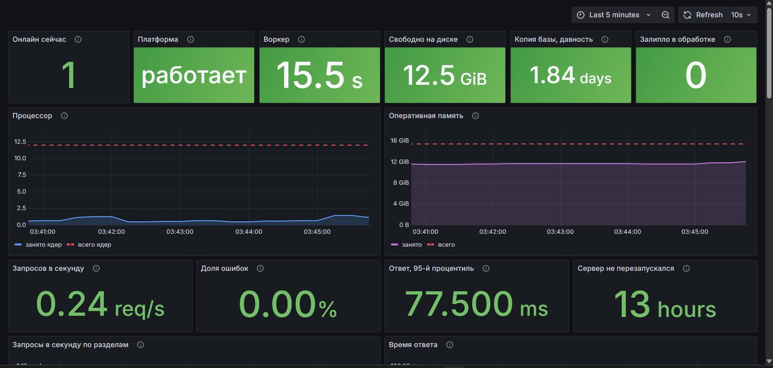Show info tooltip icon for Платформа panel
This screenshot has width=773, height=368.
(x=190, y=39)
